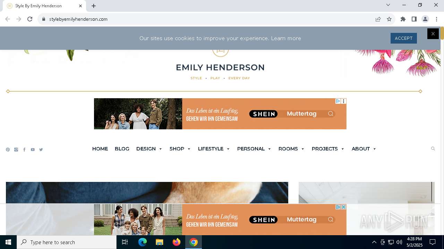444x249 pixels.
Task: Open a new Chrome tab
Action: tap(94, 6)
